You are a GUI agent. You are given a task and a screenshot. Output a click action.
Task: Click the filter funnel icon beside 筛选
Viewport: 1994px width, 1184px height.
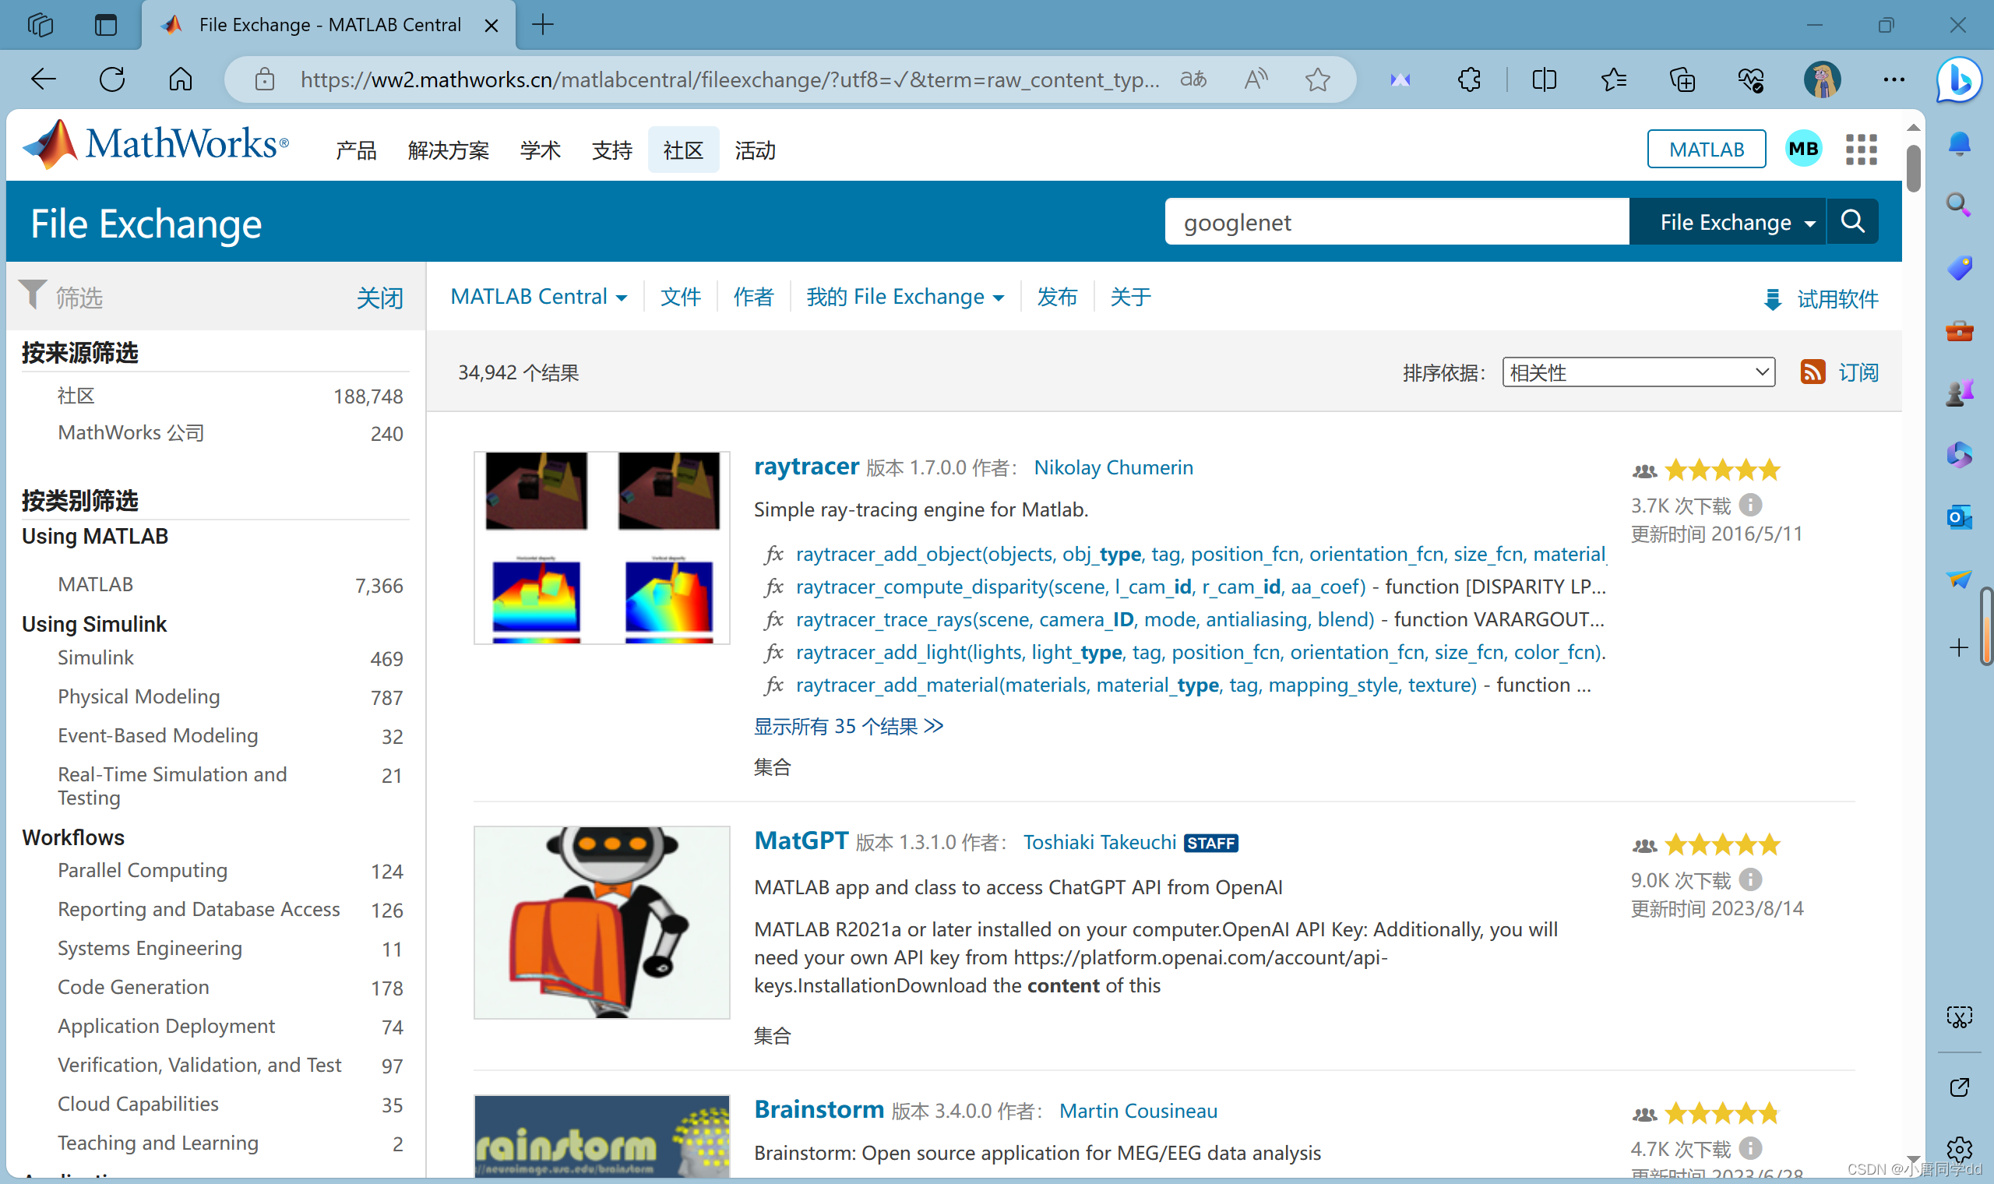33,294
